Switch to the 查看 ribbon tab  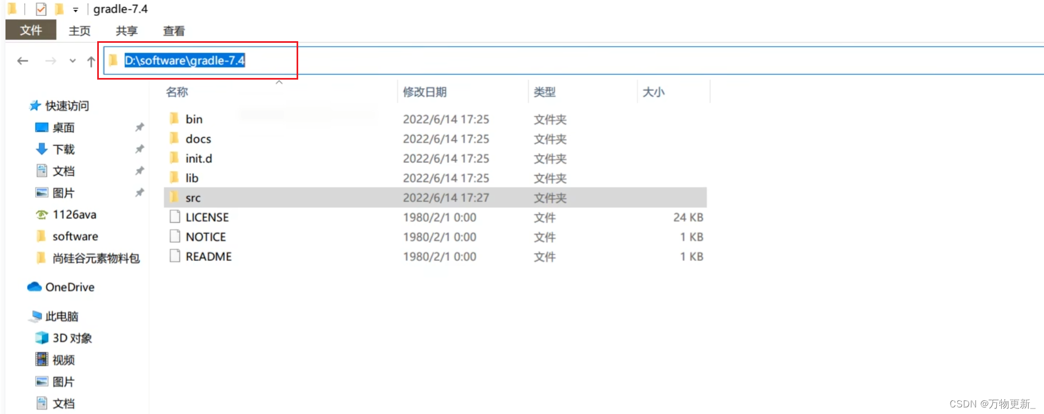point(174,31)
